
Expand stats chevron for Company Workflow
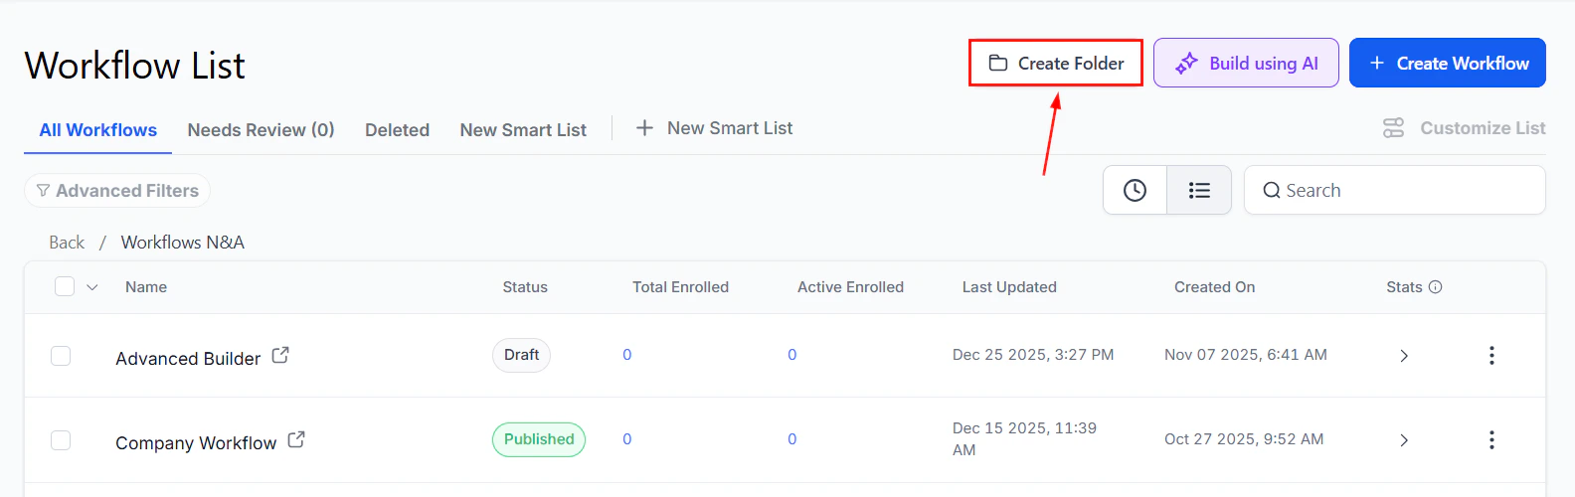[1404, 440]
